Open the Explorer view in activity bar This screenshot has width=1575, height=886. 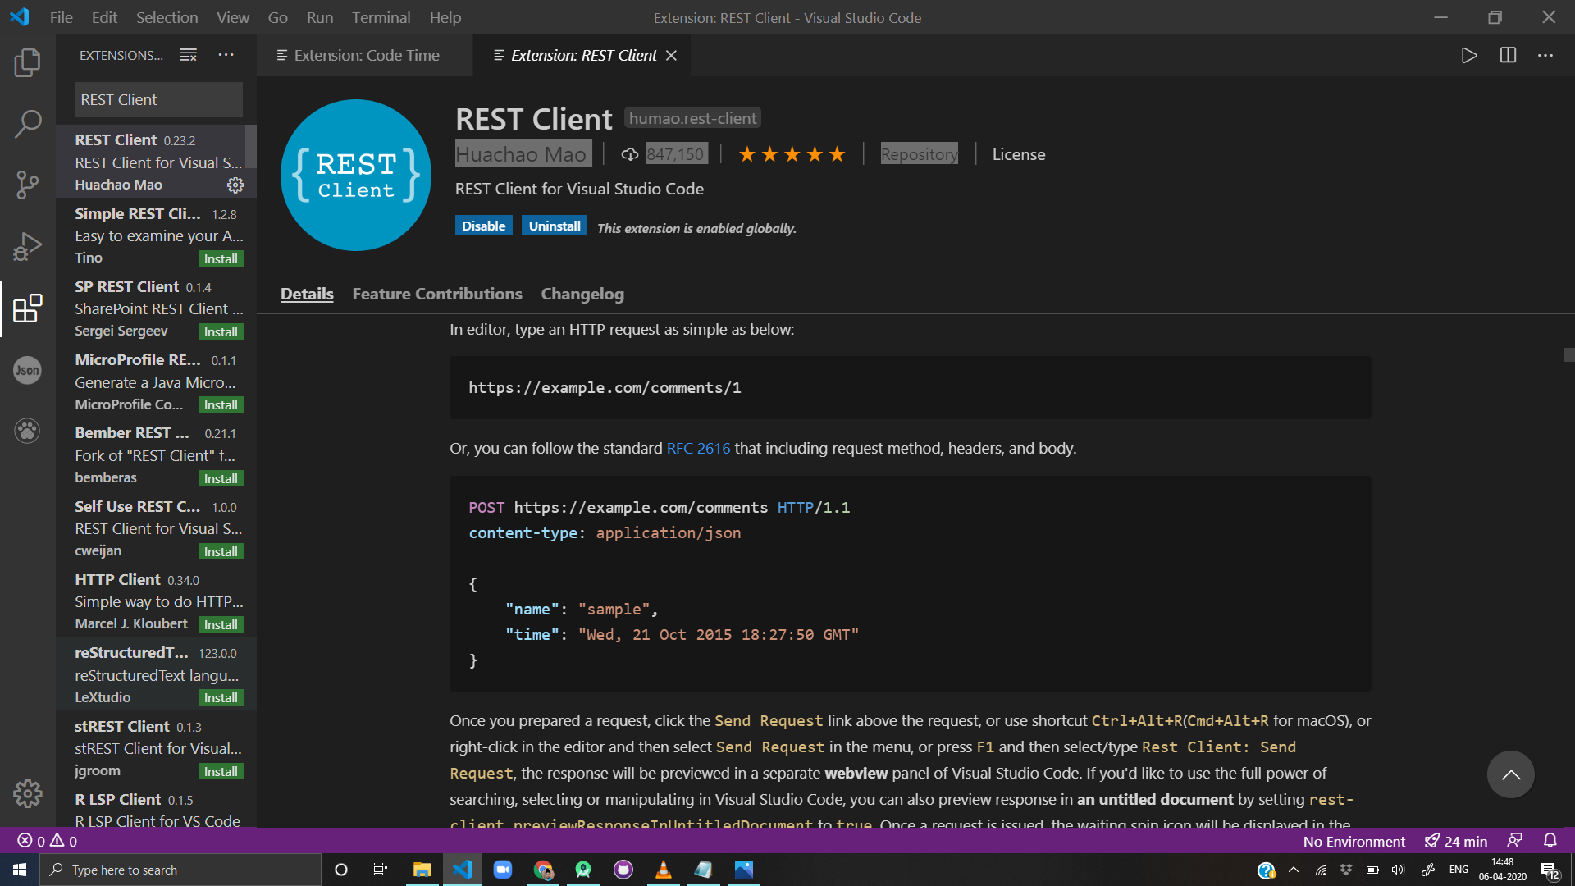pos(28,62)
